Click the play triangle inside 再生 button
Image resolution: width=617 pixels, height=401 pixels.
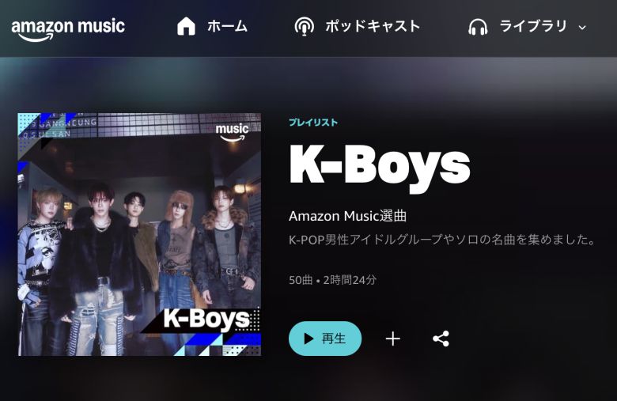click(x=308, y=339)
